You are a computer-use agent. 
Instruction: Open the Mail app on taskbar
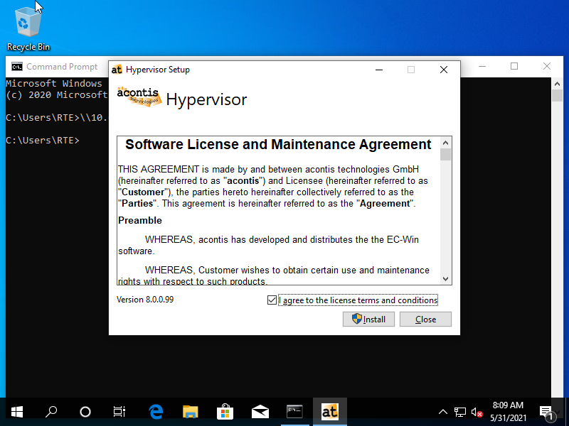click(260, 412)
